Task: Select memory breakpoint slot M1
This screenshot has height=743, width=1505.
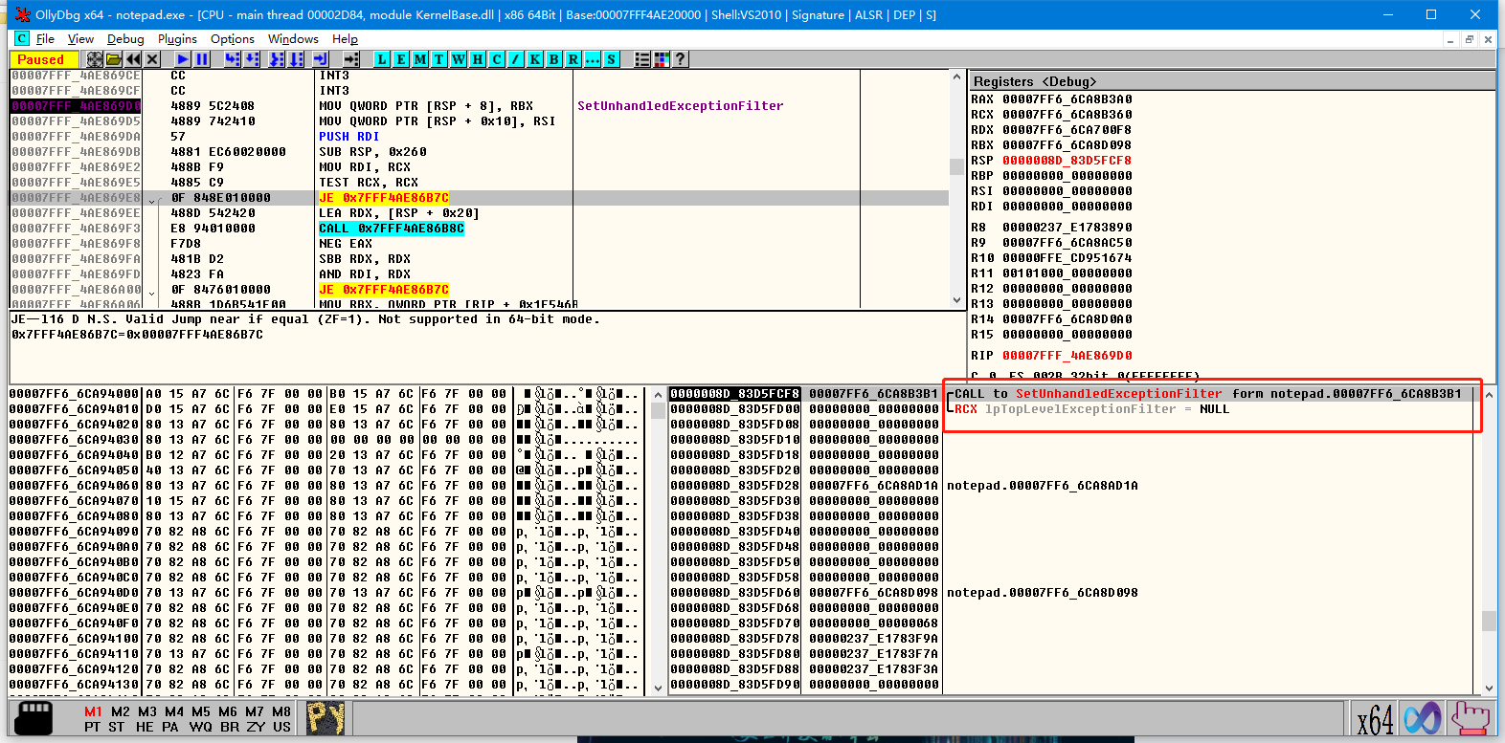Action: pyautogui.click(x=93, y=711)
